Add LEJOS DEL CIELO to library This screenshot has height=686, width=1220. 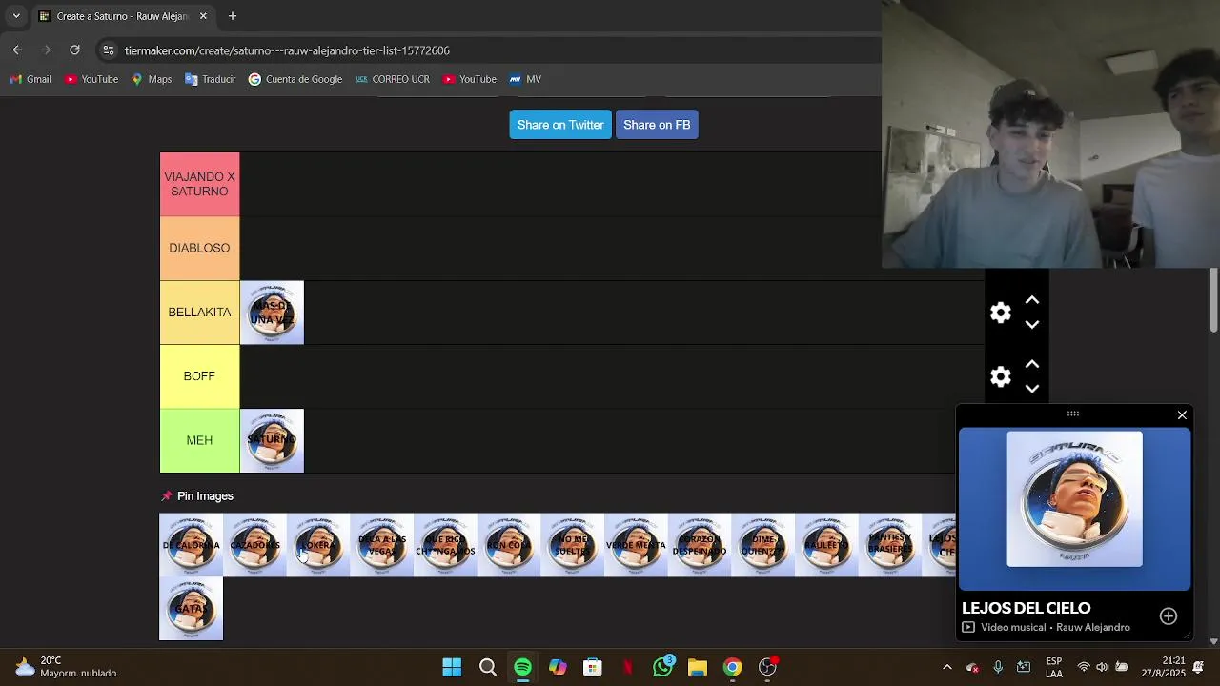[1169, 616]
